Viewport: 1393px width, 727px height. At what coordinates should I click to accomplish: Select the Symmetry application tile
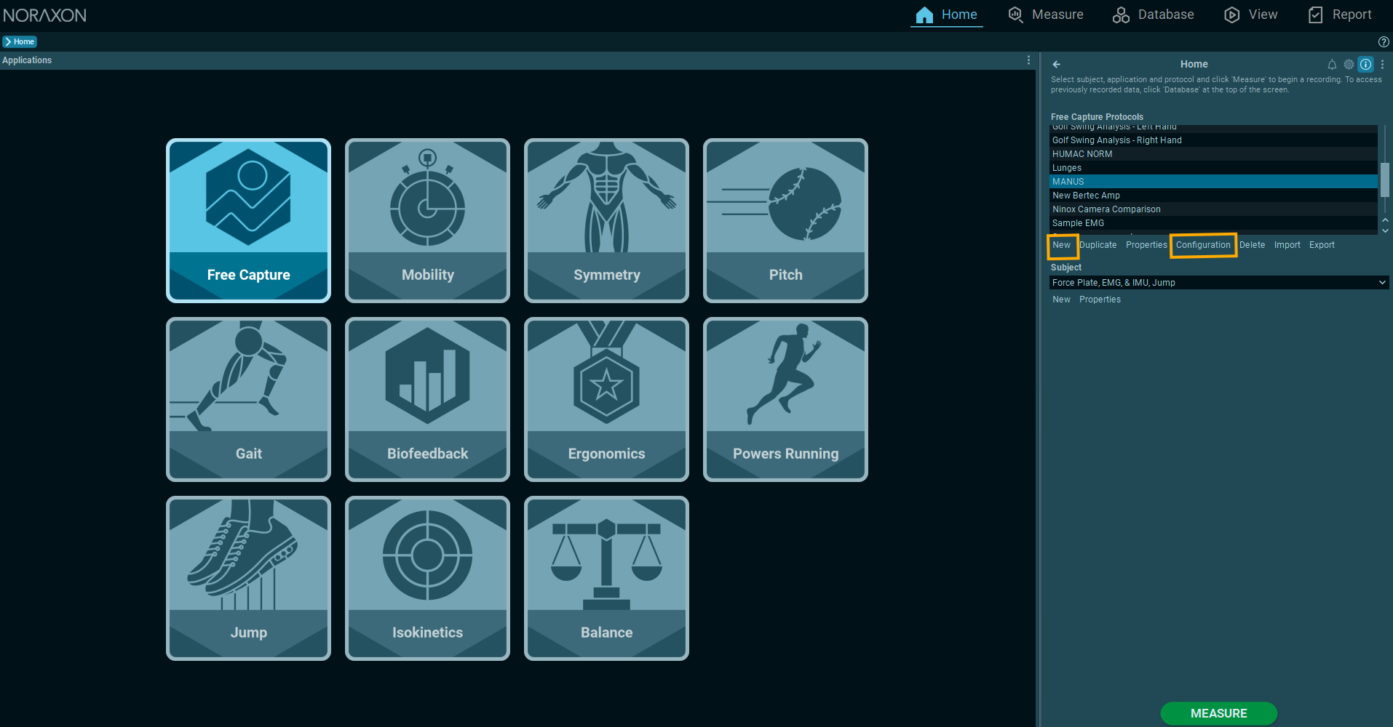point(606,220)
